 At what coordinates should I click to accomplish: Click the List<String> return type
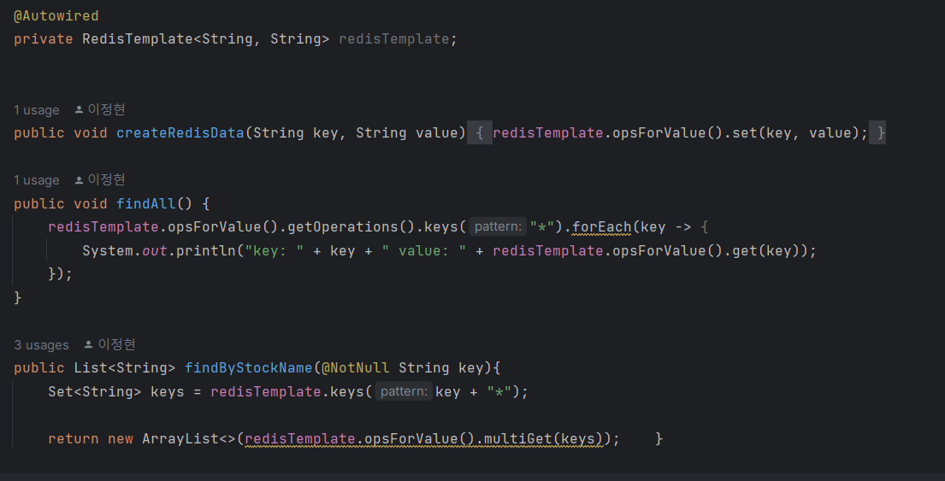pos(125,368)
